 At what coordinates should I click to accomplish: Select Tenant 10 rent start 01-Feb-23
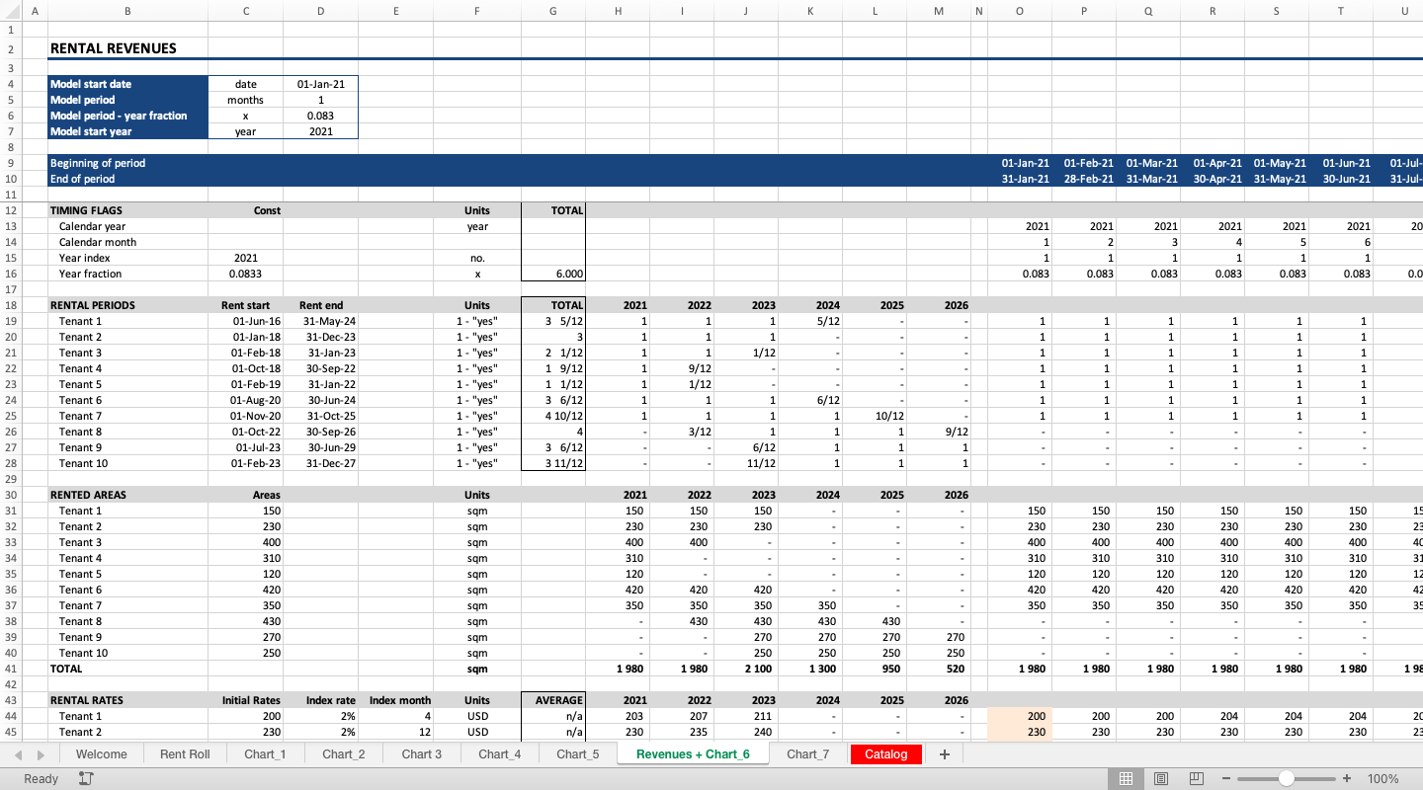245,463
